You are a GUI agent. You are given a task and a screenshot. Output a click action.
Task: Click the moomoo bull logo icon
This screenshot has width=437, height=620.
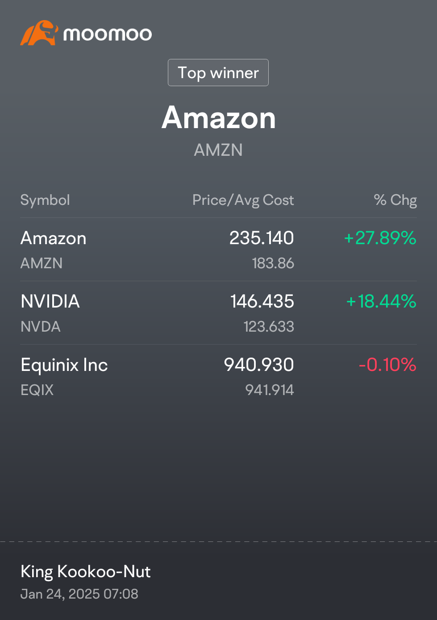(39, 33)
